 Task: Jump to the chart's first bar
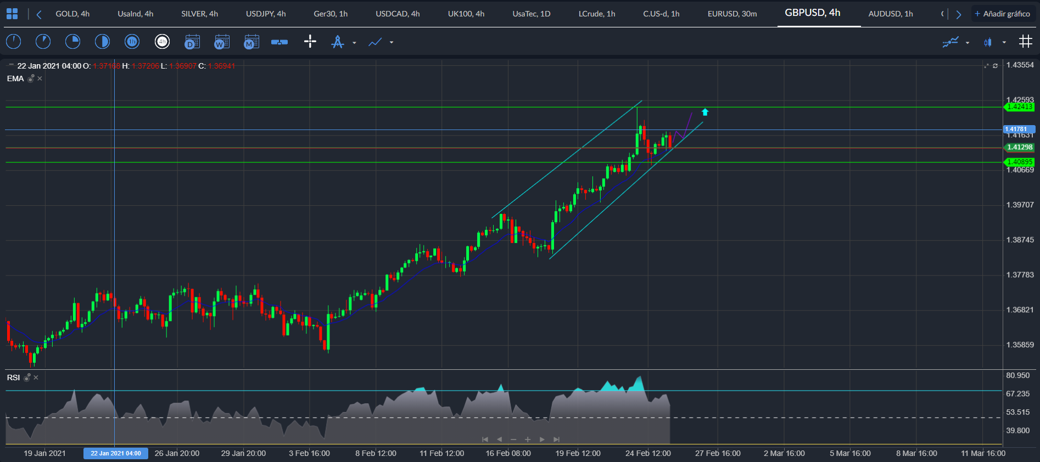[x=485, y=439]
